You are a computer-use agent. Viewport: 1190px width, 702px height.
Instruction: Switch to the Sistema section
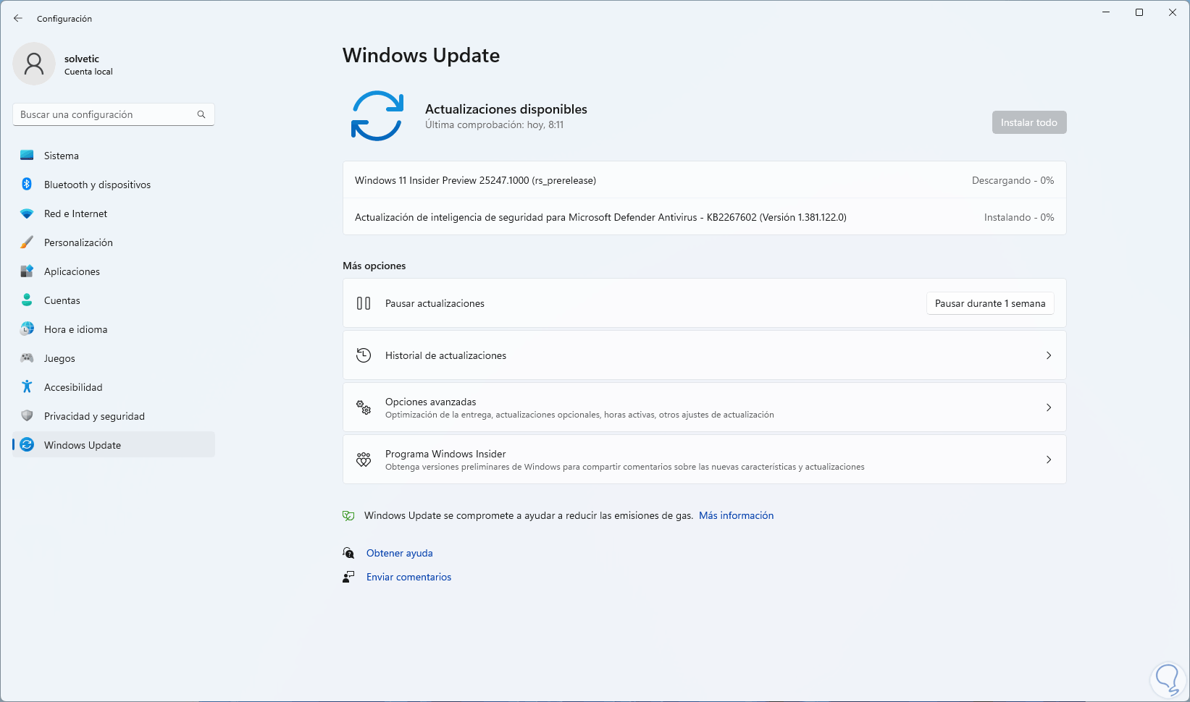61,156
